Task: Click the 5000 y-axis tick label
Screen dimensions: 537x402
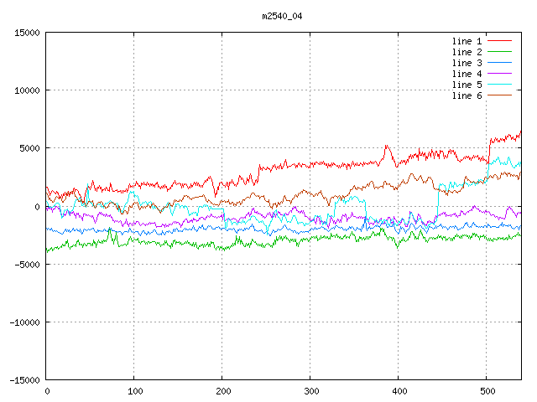Action: tap(29, 148)
